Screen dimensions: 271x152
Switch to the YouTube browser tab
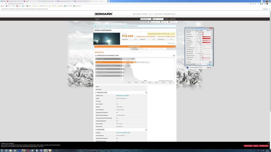[31, 1]
